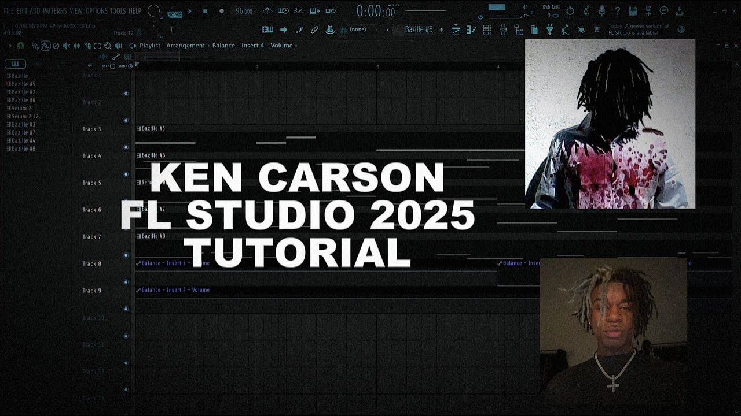
Task: Click the tempo field showing 96.000
Action: [244, 11]
